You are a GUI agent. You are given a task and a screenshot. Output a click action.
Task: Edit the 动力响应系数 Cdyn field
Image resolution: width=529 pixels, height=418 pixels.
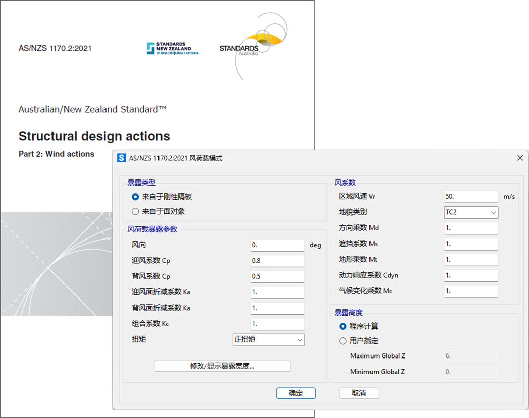tap(471, 275)
